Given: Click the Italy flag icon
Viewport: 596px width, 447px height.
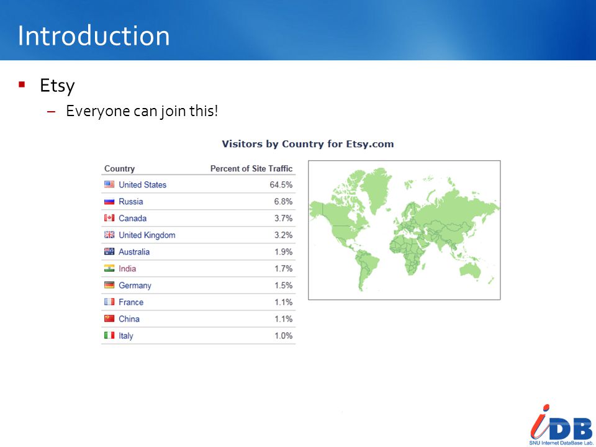Looking at the screenshot, I should pos(109,335).
